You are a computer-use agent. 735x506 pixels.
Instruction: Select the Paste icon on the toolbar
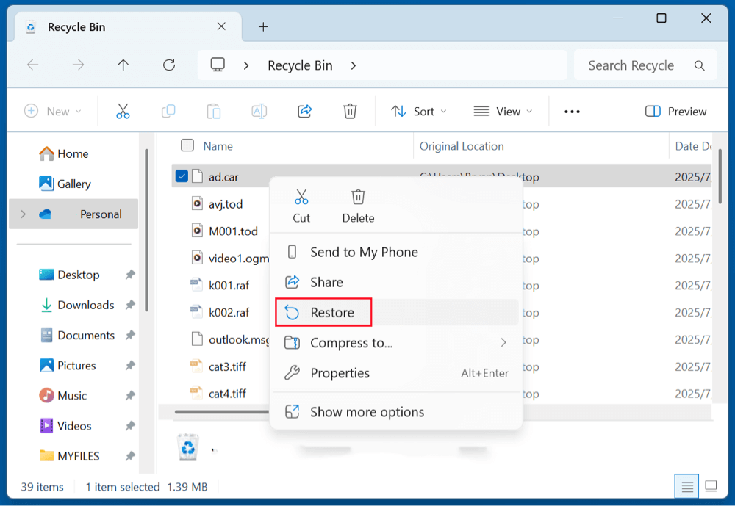[x=214, y=111]
